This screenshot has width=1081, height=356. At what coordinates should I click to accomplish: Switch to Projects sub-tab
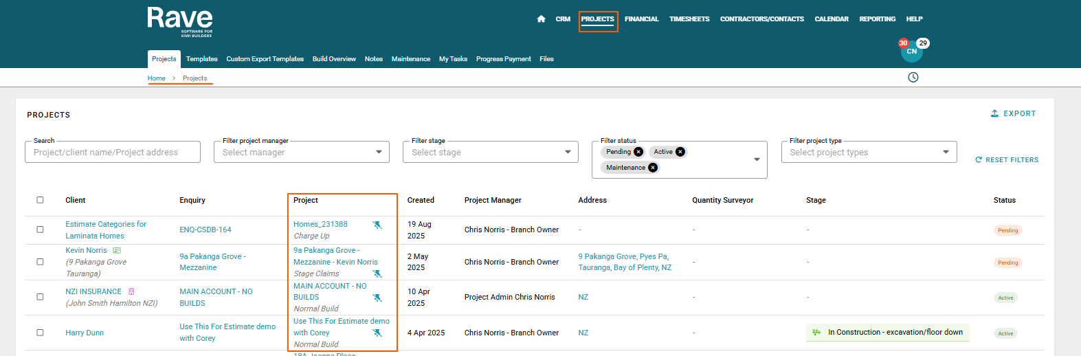tap(164, 59)
